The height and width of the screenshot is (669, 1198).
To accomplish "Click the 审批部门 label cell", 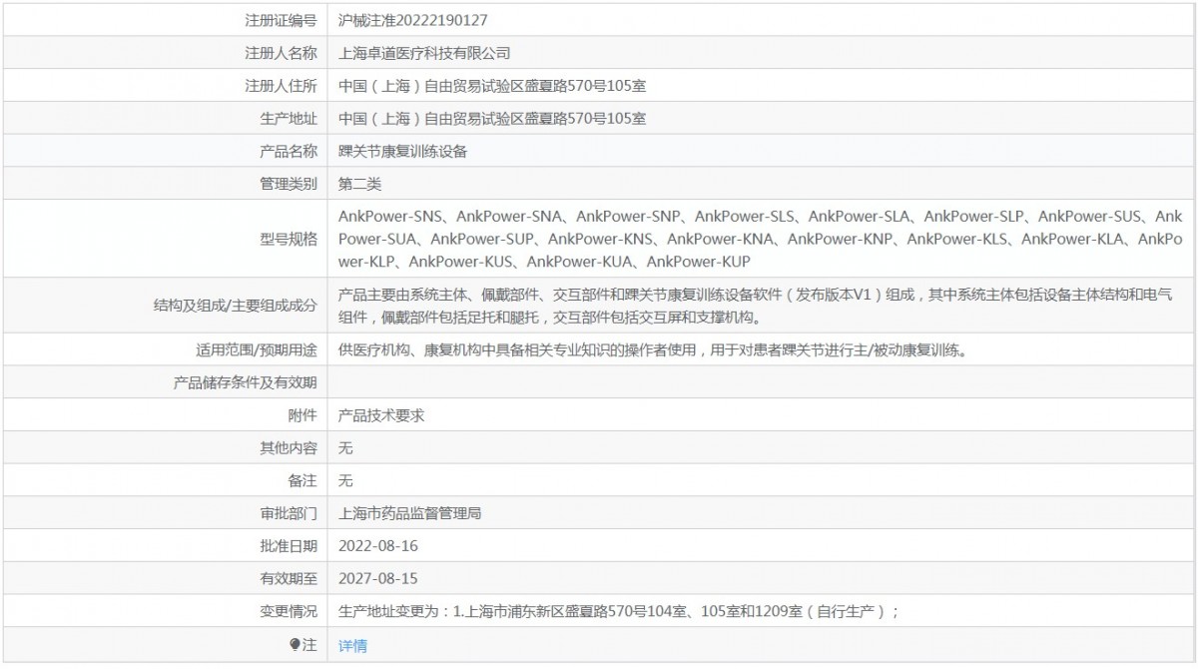I will [x=165, y=514].
